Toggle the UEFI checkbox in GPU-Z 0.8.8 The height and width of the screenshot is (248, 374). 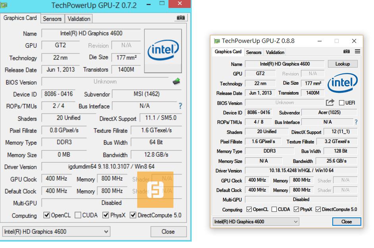click(x=341, y=103)
